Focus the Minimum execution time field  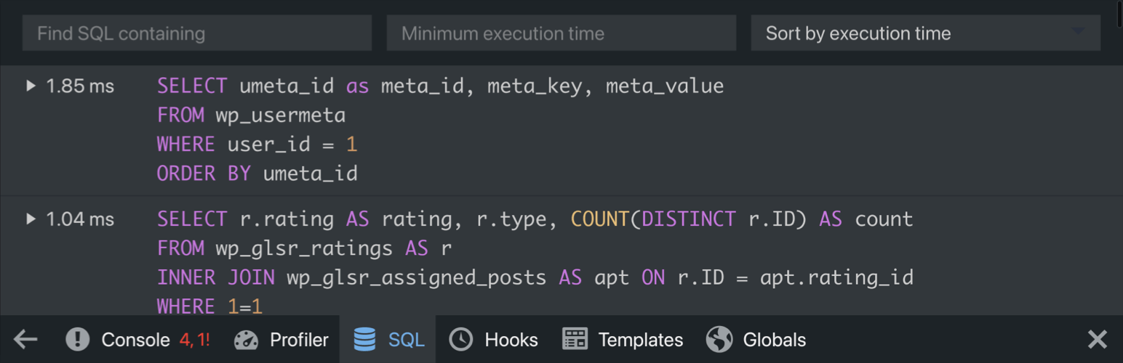click(561, 33)
